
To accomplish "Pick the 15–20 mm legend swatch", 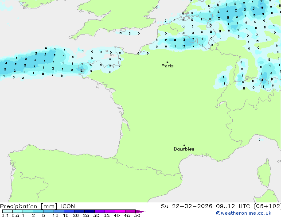I will click(69, 211).
